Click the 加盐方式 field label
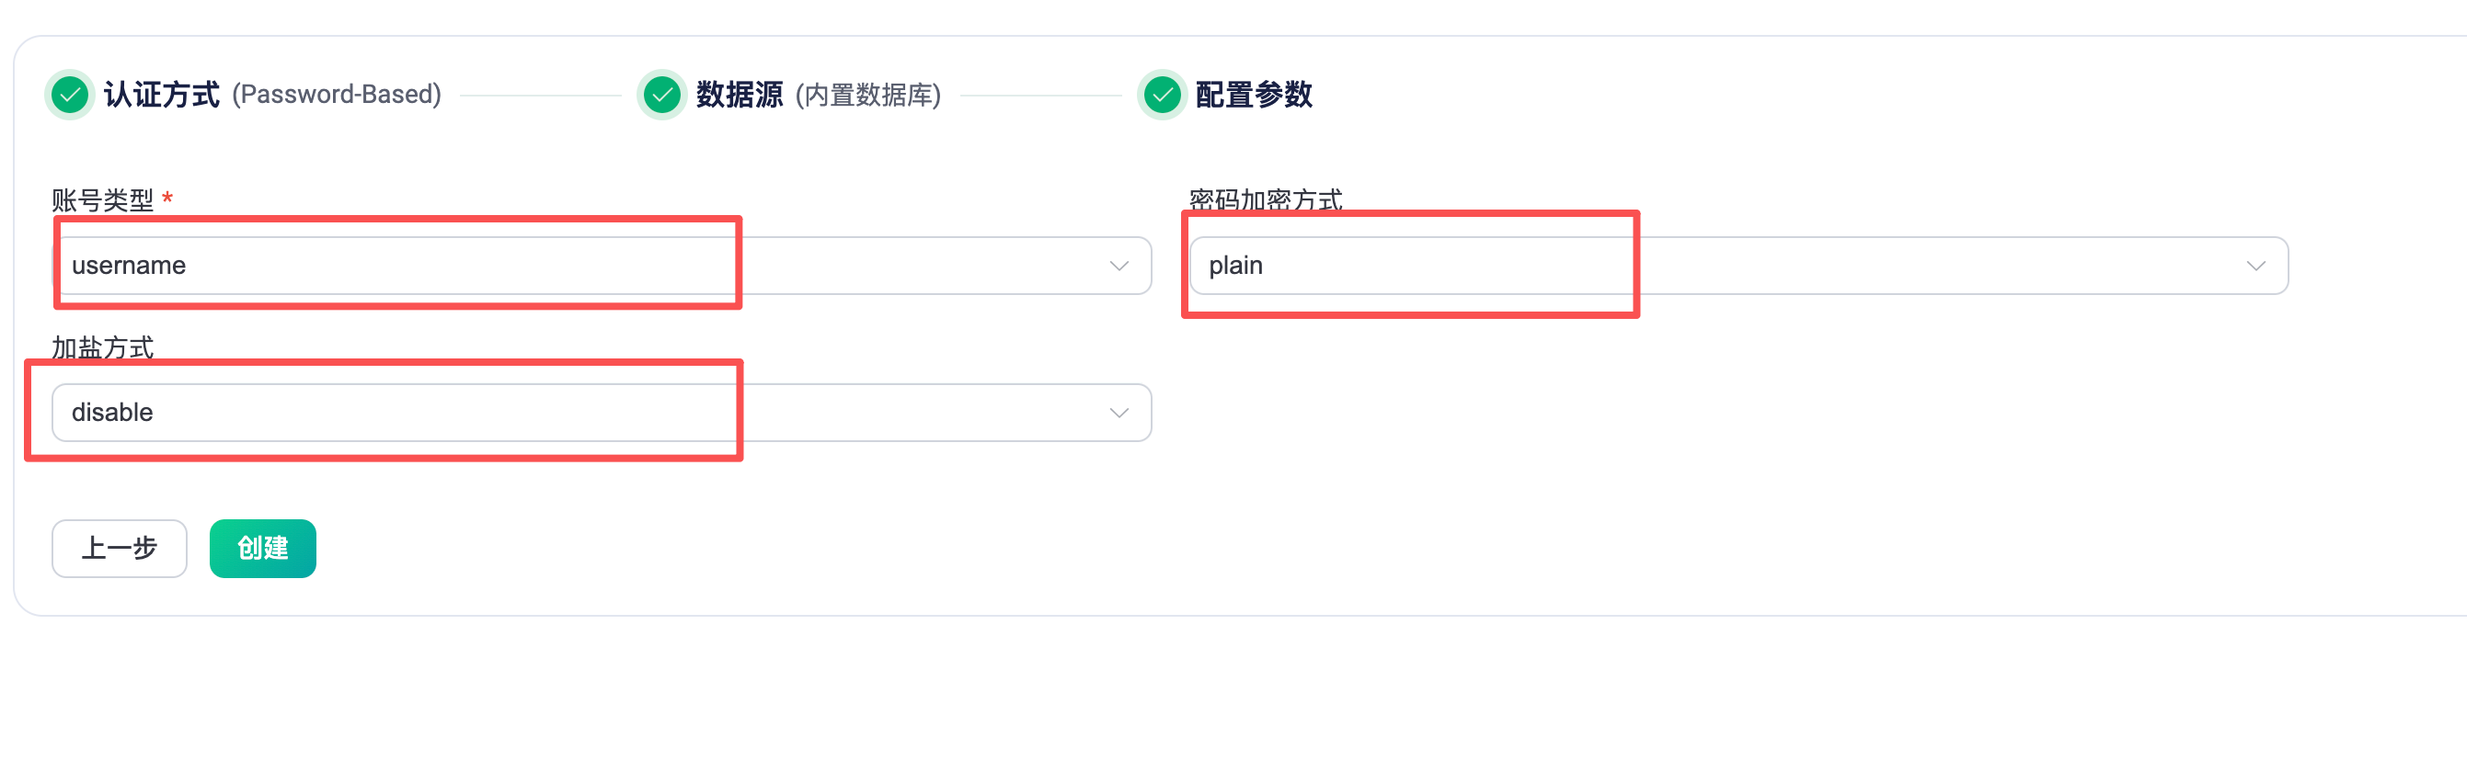Image resolution: width=2467 pixels, height=761 pixels. point(102,346)
